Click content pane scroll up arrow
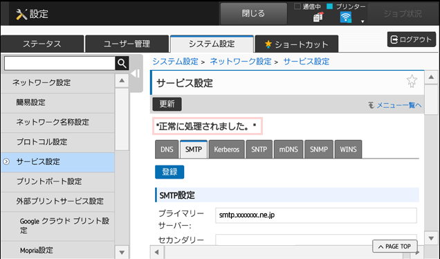 coord(431,78)
